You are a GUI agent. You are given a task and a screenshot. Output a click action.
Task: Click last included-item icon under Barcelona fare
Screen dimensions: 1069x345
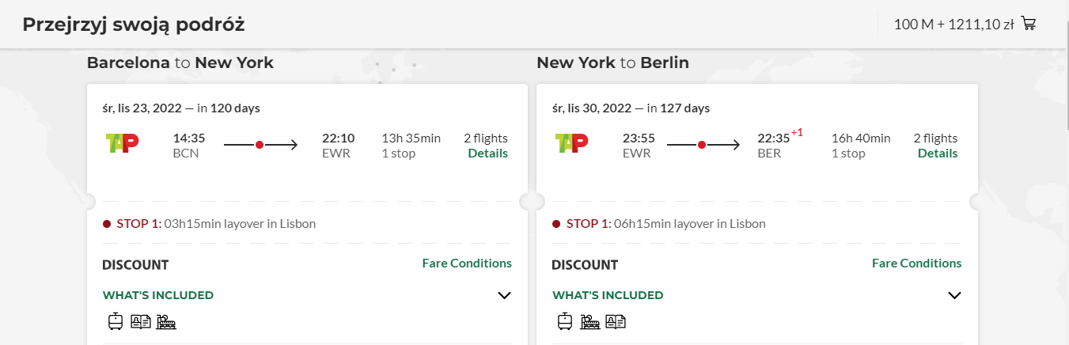click(165, 321)
